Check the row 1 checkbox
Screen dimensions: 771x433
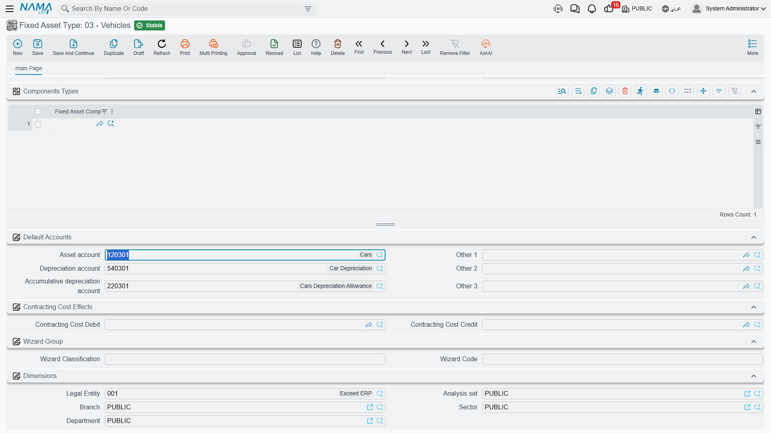38,124
